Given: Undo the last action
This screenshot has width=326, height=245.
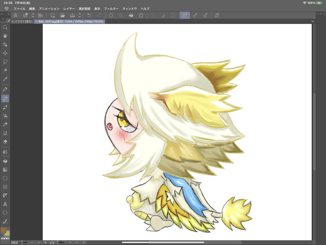Looking at the screenshot, I should tap(89, 15).
